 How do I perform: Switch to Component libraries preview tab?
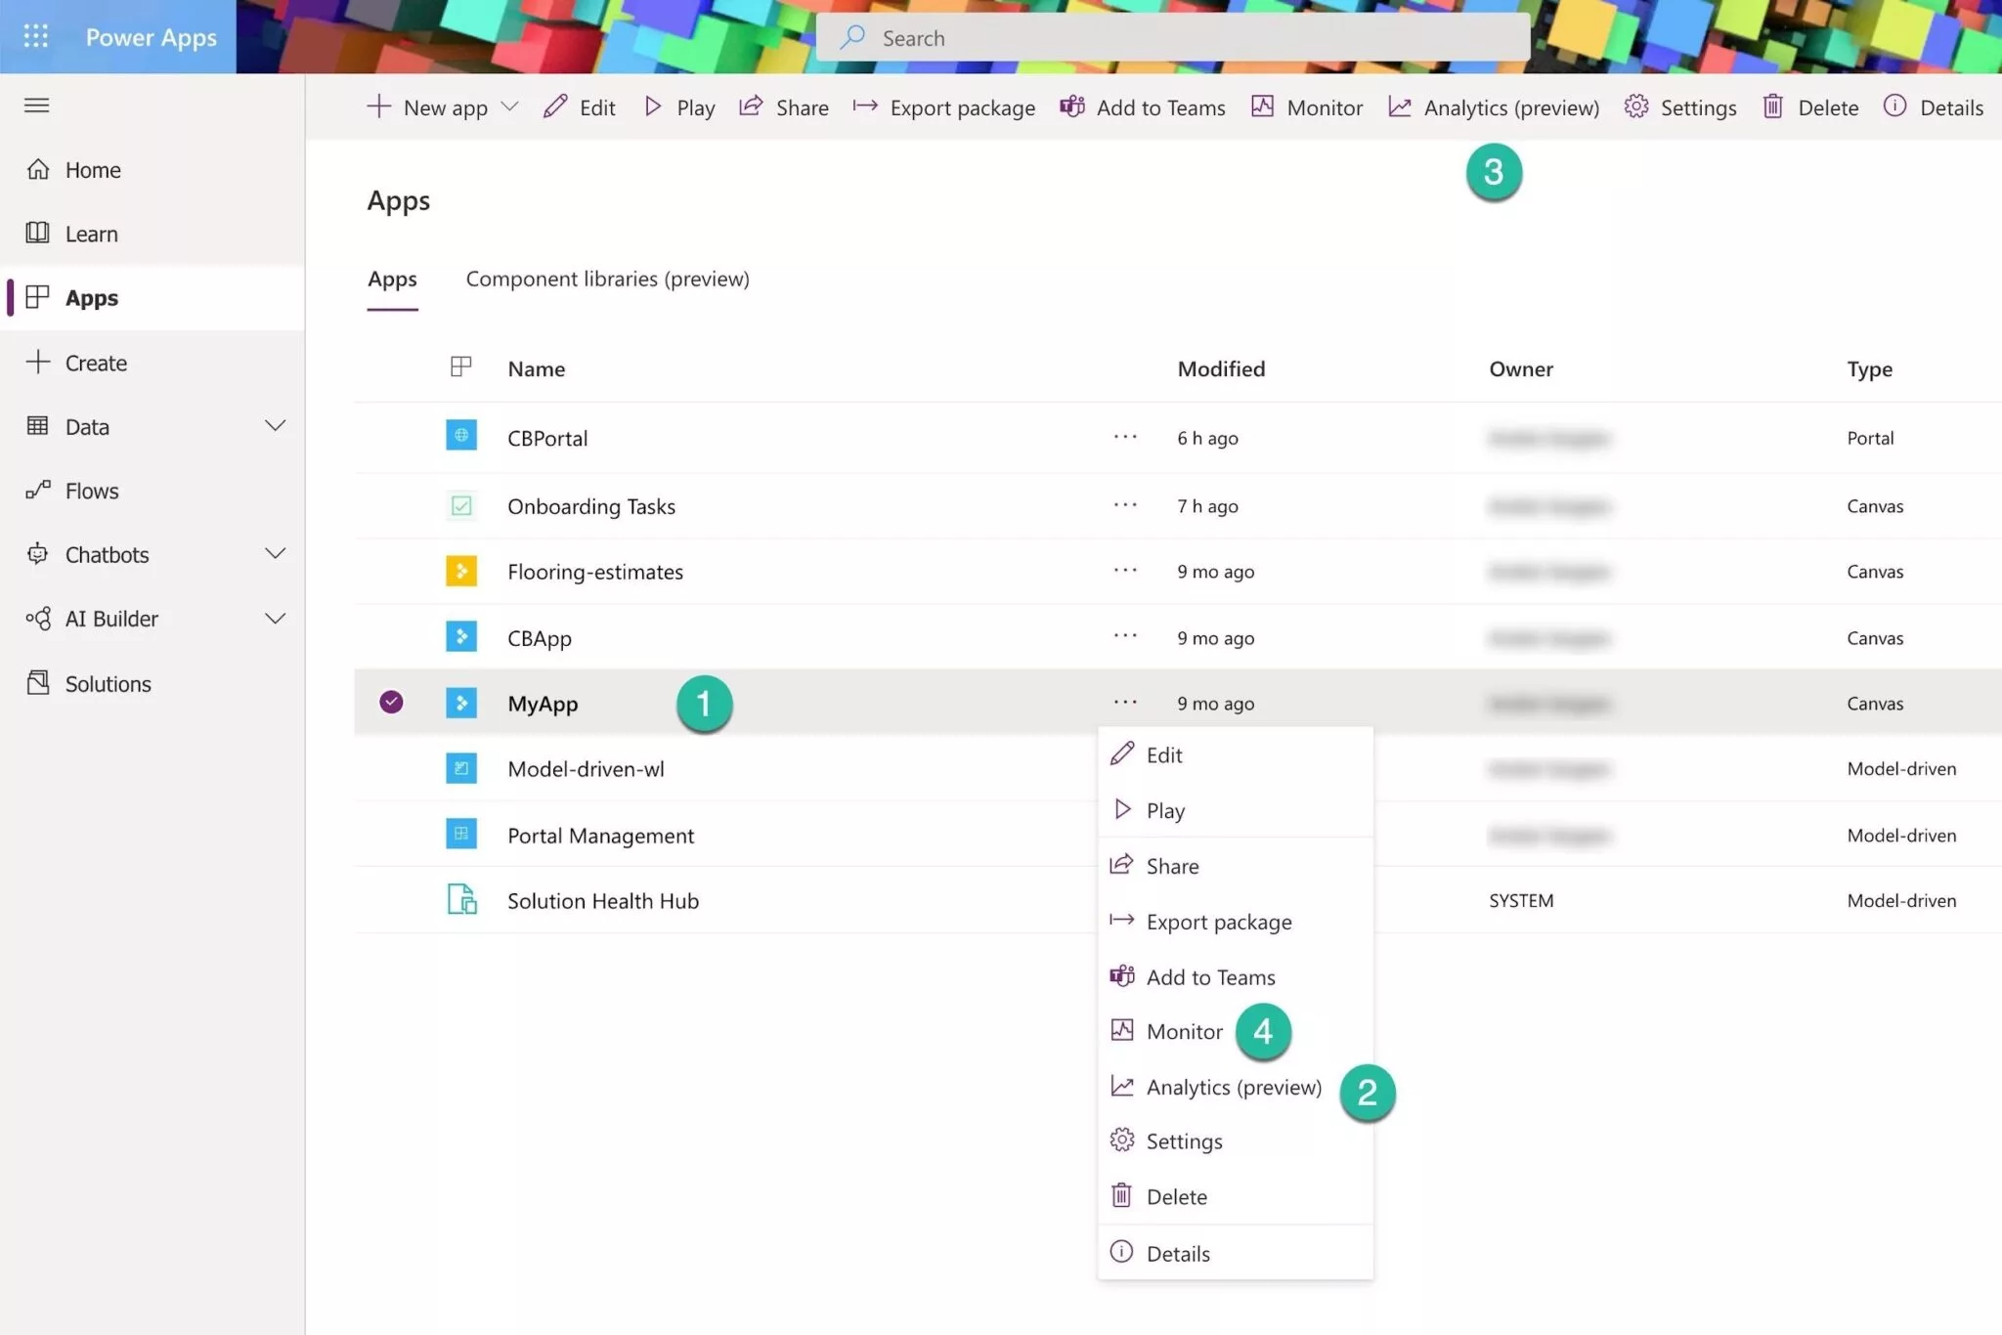click(x=608, y=278)
